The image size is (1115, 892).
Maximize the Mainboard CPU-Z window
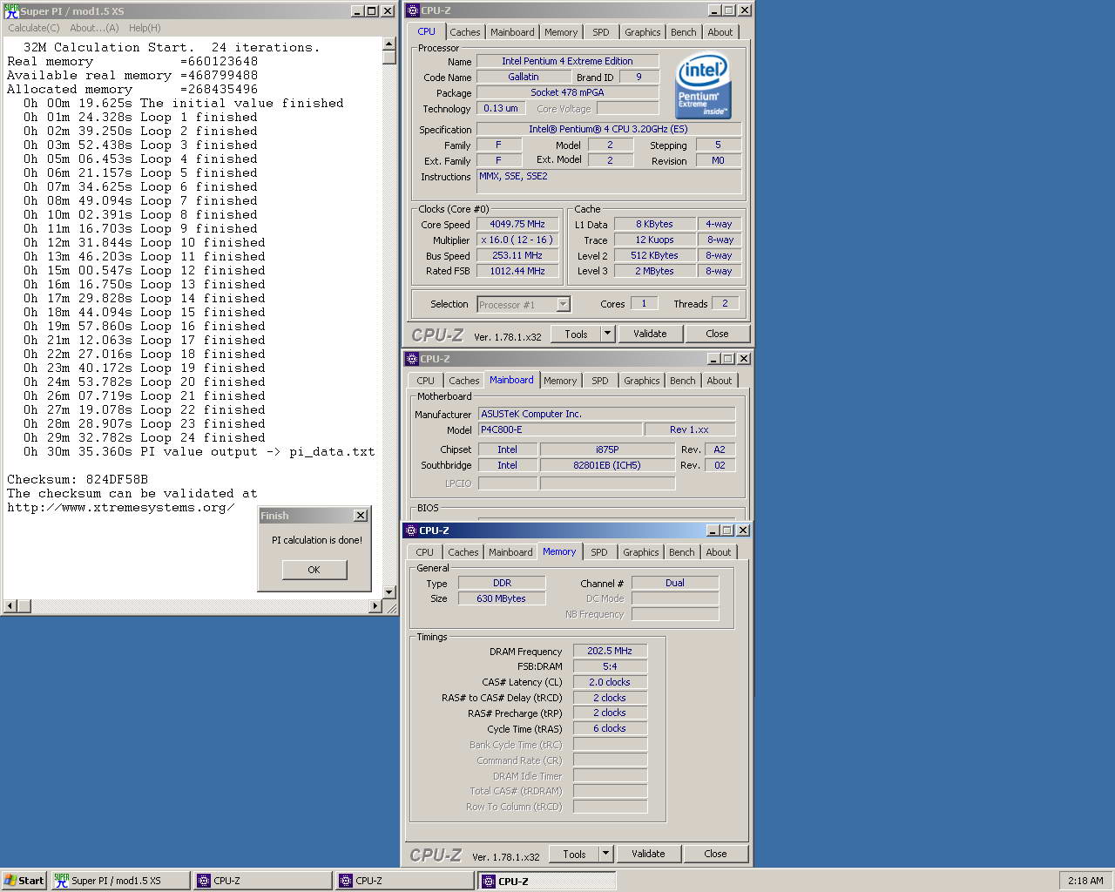tap(727, 358)
